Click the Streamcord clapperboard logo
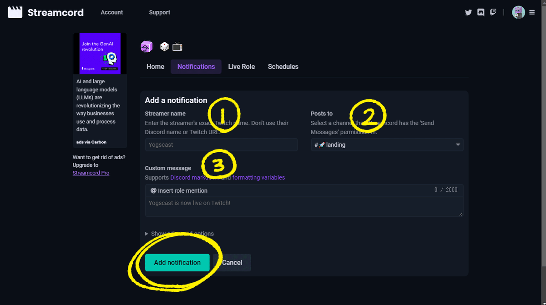This screenshot has width=546, height=305. tap(15, 12)
